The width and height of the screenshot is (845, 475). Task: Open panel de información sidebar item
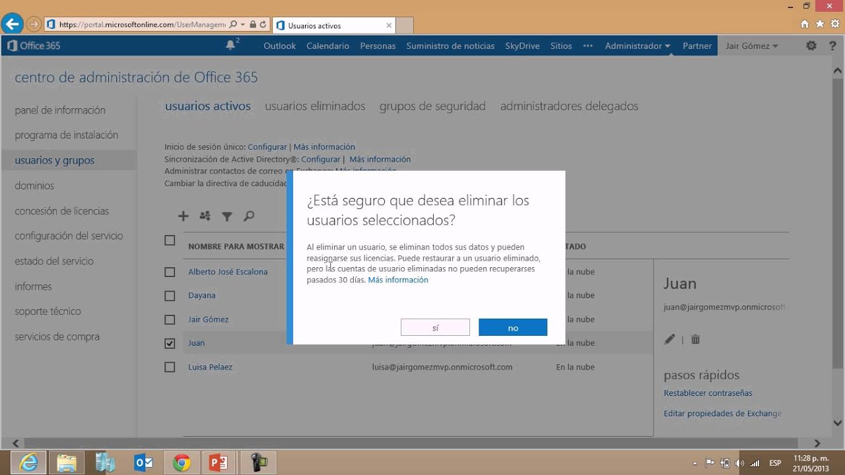[60, 110]
